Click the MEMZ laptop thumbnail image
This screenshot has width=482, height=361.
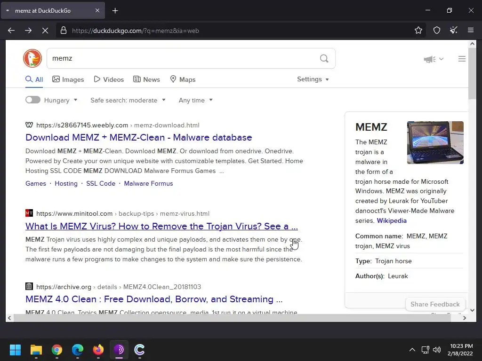click(435, 142)
